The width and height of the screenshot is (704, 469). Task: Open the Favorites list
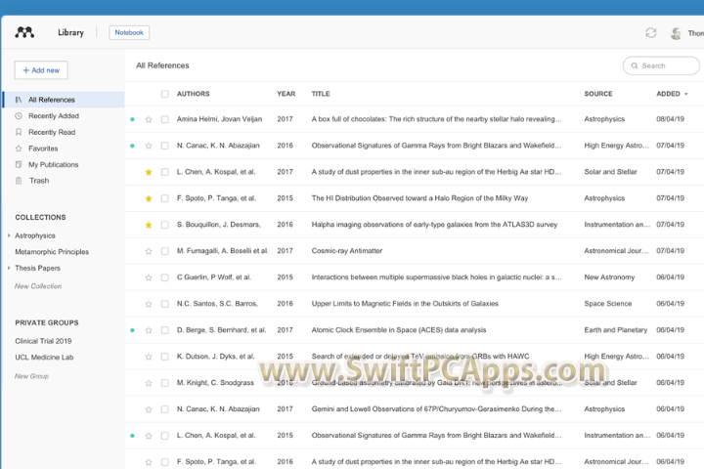click(x=43, y=149)
